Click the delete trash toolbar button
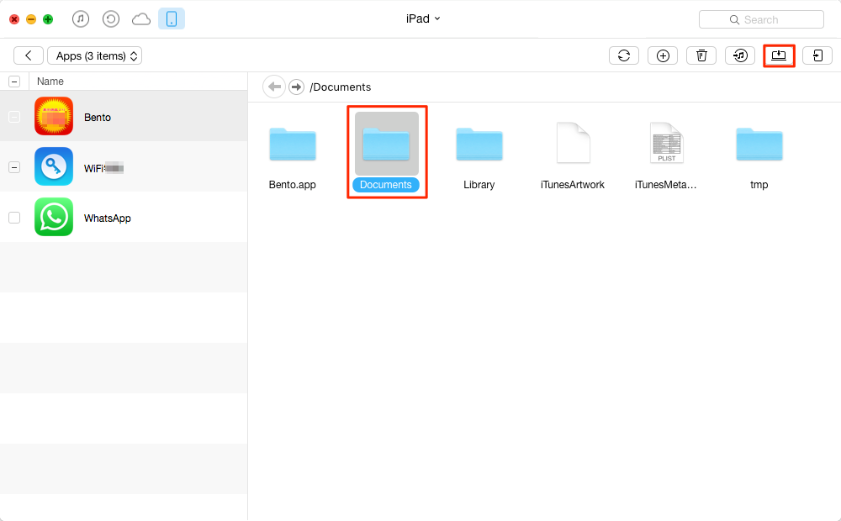Screen dimensions: 841x521 click(x=701, y=55)
